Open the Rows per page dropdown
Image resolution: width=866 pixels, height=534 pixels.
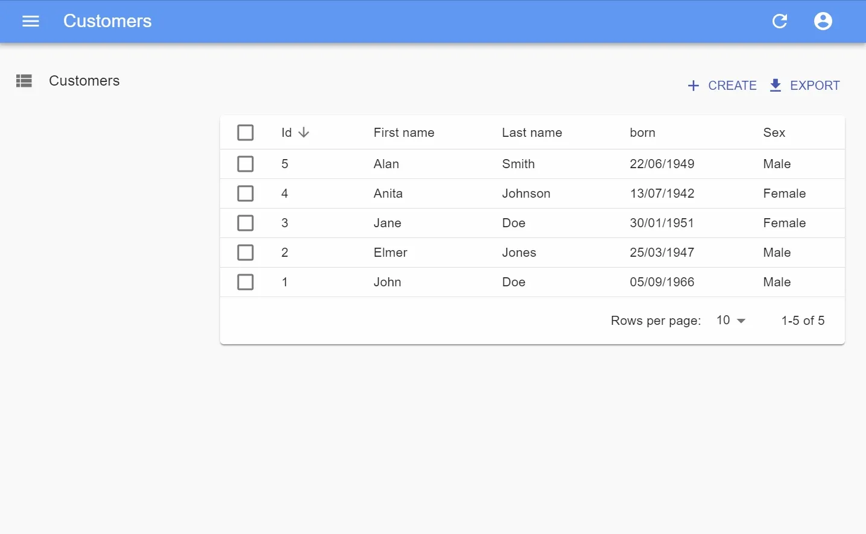tap(731, 320)
